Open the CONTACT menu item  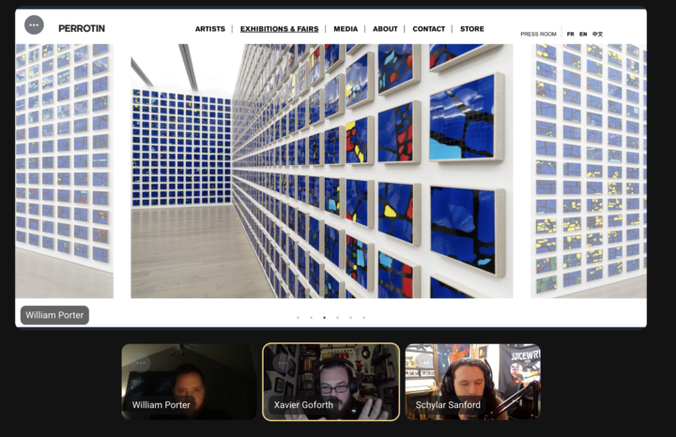coord(428,29)
